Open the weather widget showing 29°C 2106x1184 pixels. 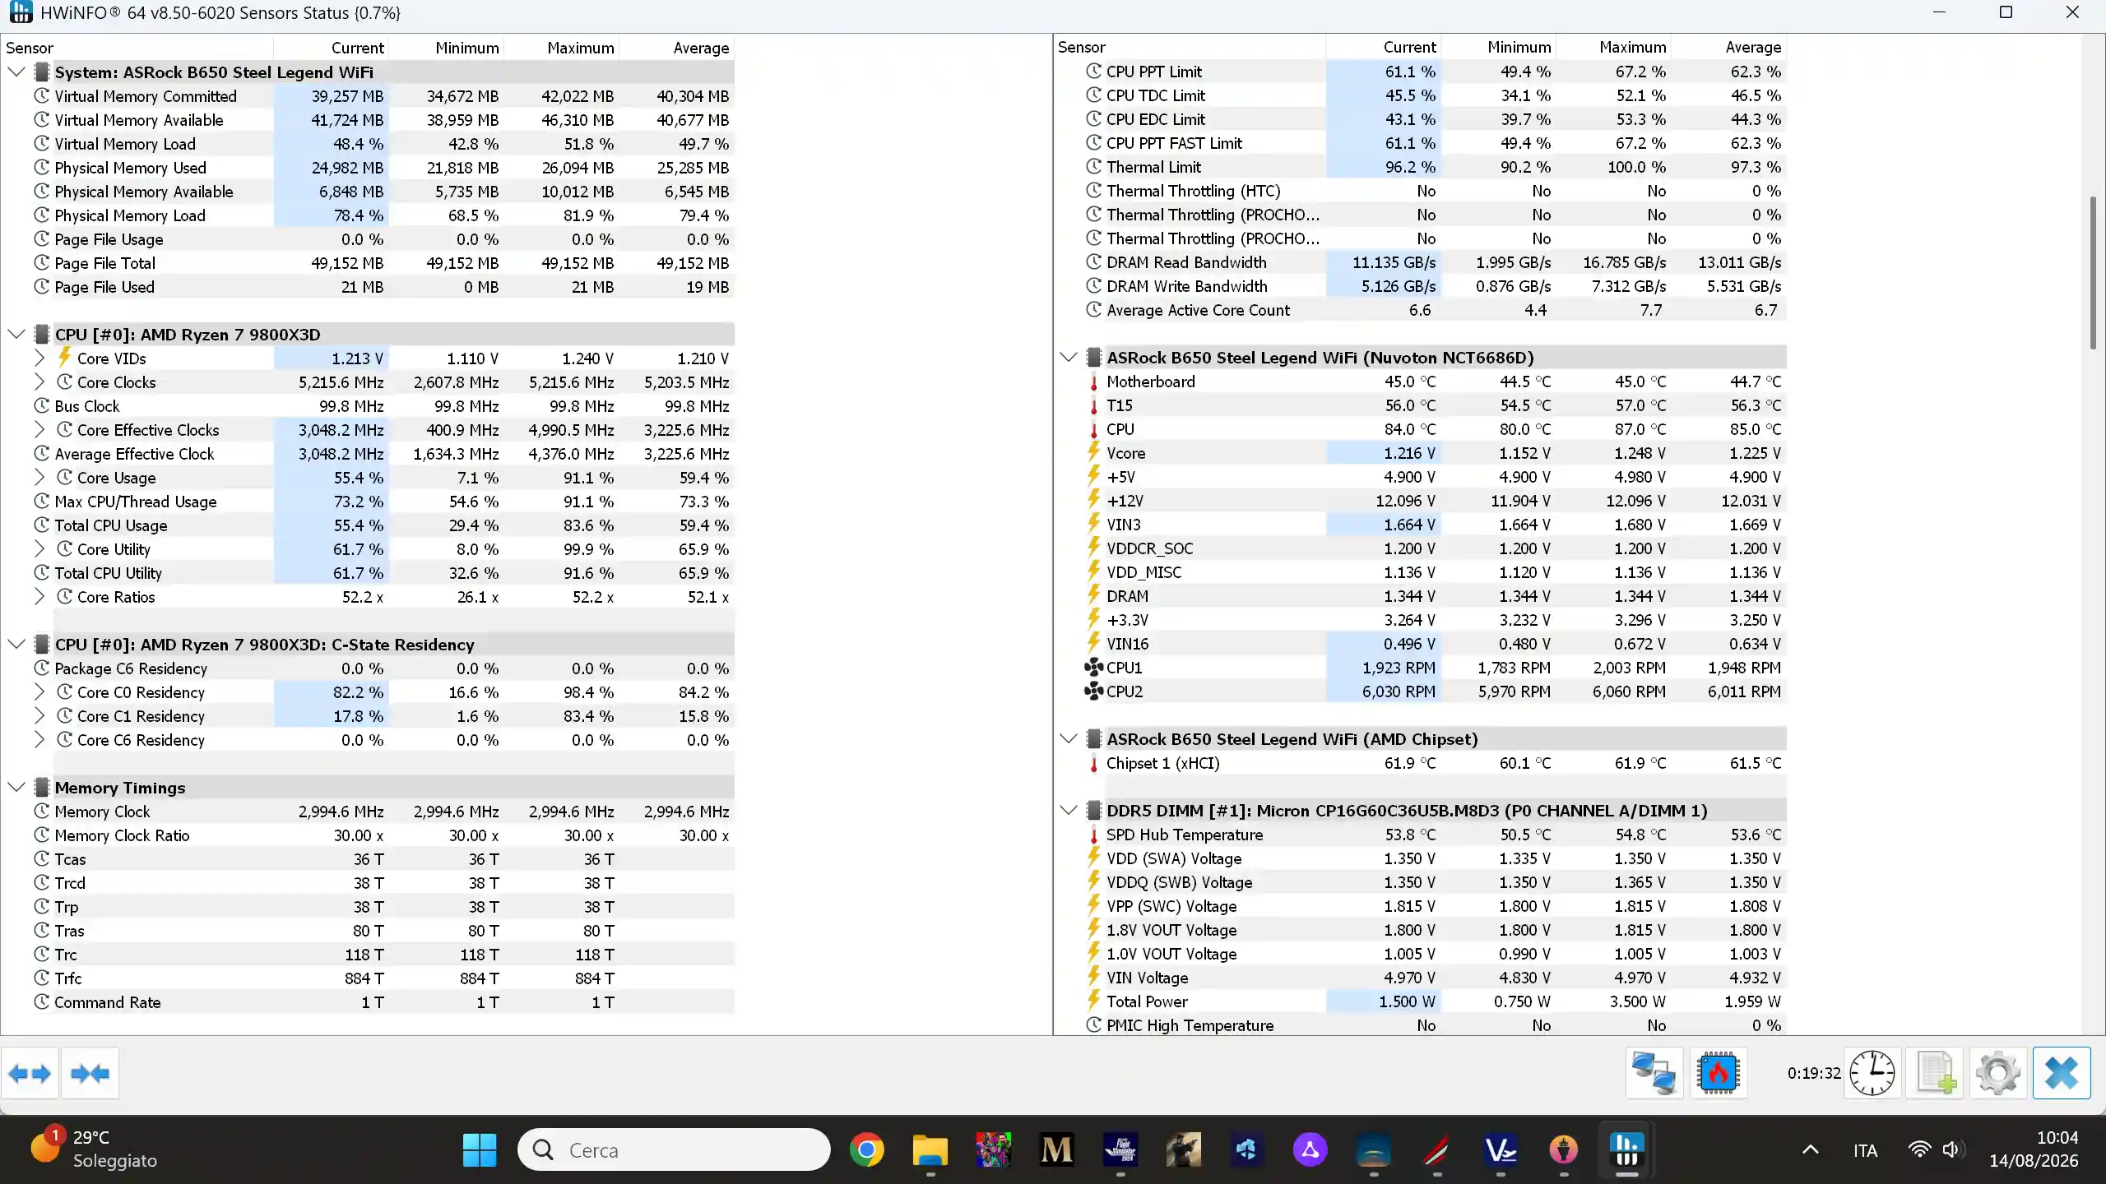[93, 1149]
